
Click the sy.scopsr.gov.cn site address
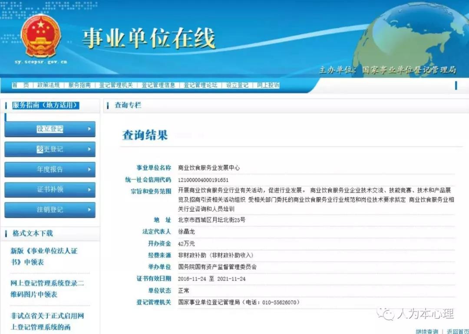41,62
